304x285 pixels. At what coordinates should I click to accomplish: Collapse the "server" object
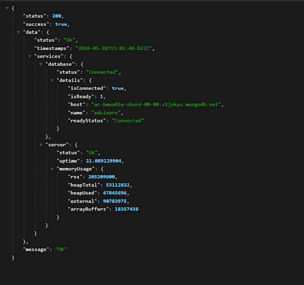point(41,145)
